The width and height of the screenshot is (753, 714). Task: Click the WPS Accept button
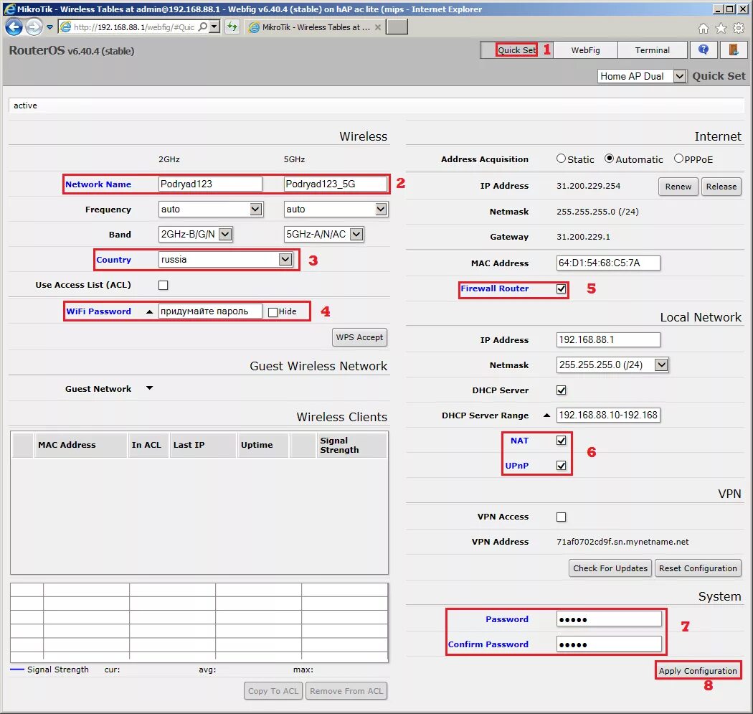359,337
